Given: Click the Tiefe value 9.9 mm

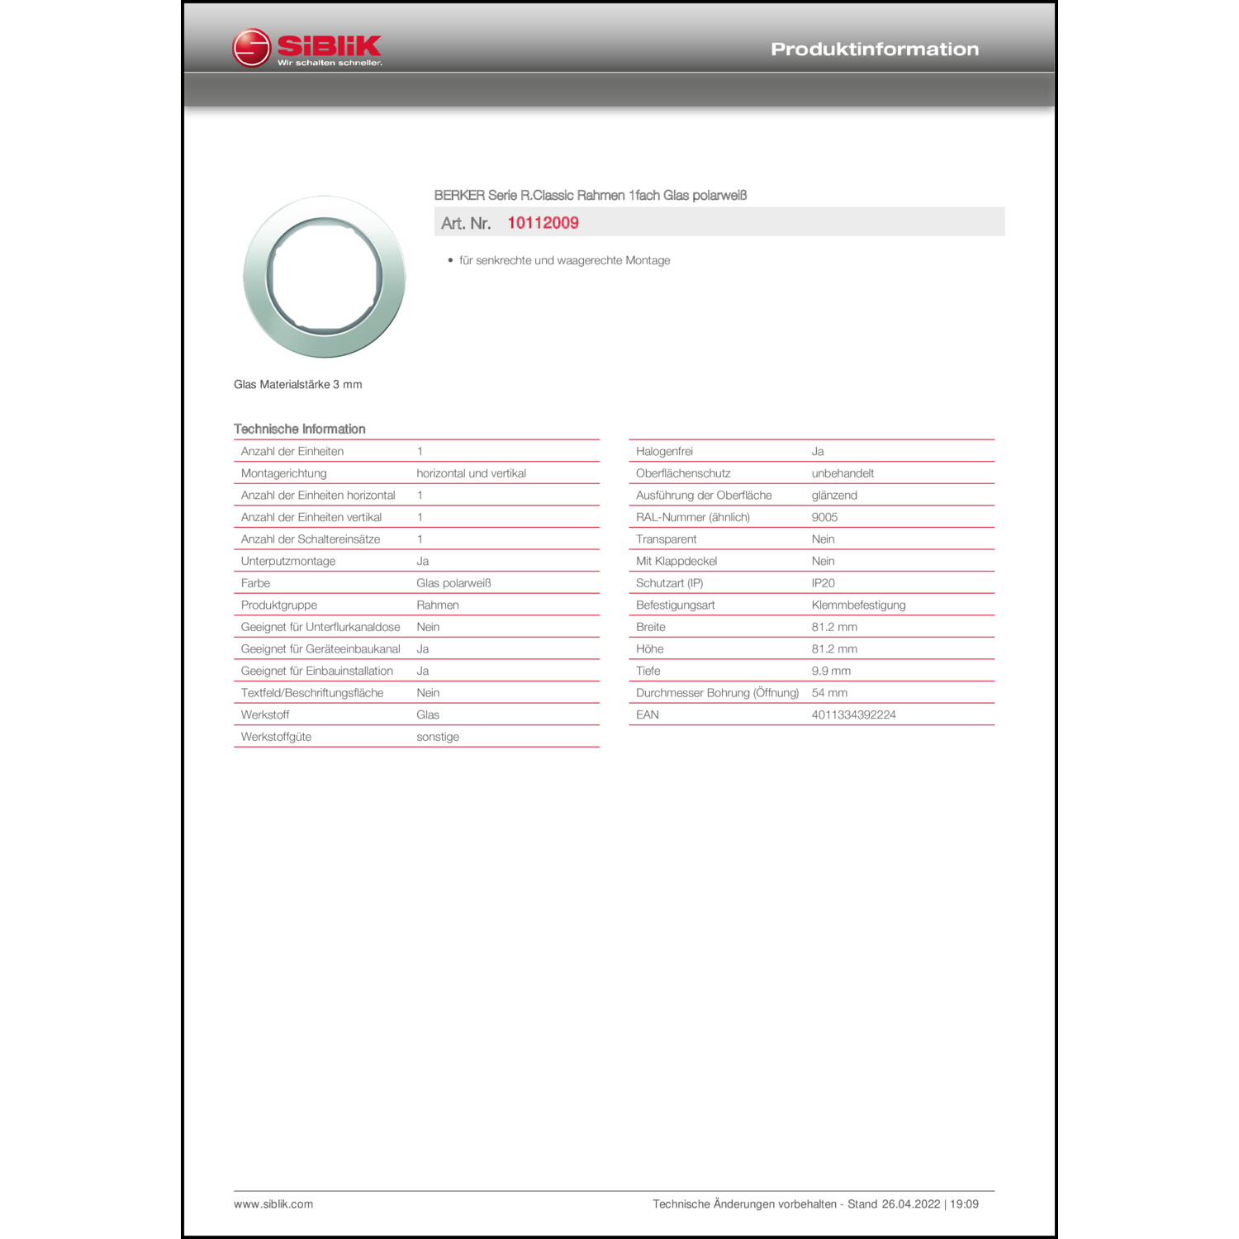Looking at the screenshot, I should pyautogui.click(x=831, y=671).
